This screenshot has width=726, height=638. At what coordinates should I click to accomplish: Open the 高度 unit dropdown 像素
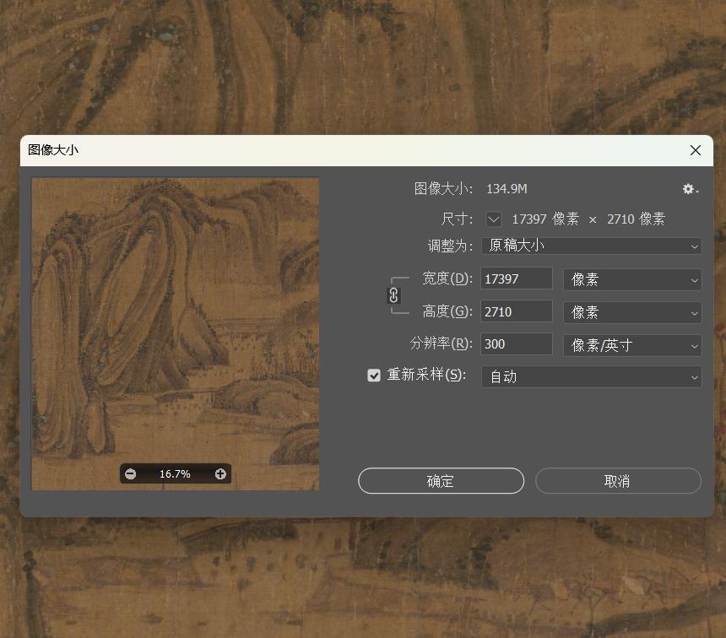(632, 312)
